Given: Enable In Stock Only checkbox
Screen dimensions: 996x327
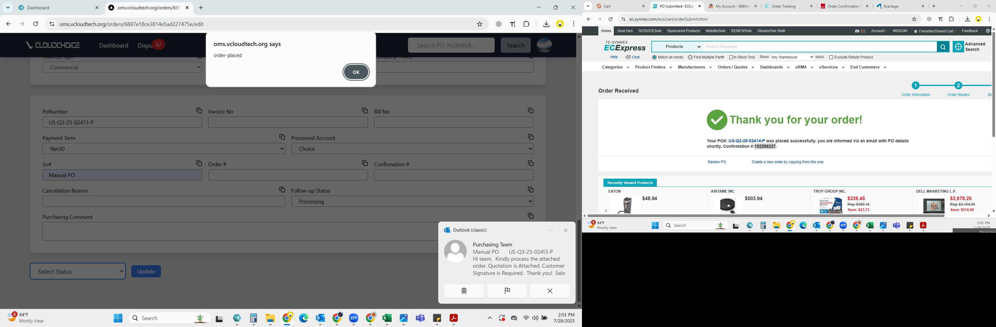Looking at the screenshot, I should pos(731,57).
